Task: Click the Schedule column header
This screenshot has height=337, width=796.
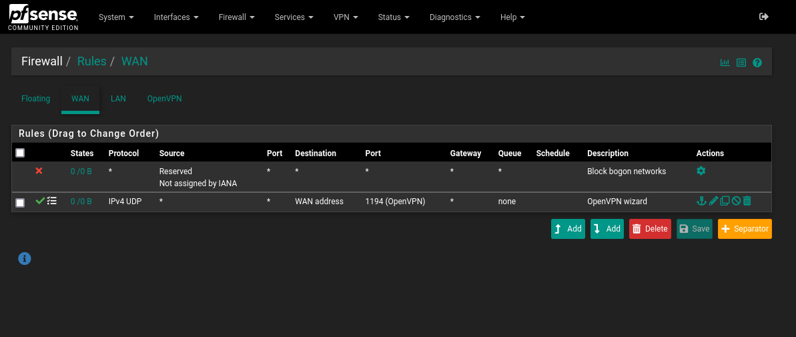Action: 553,153
